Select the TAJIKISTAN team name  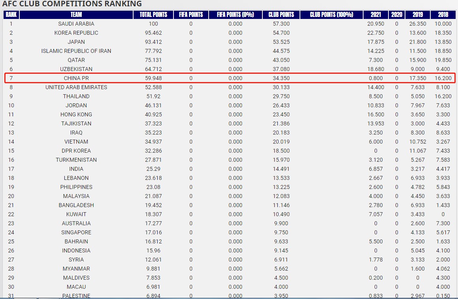tap(76, 123)
